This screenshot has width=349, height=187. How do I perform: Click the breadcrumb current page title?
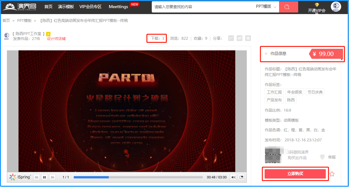(x=84, y=21)
